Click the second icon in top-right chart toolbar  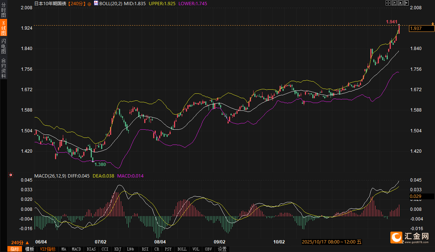tap(394, 3)
